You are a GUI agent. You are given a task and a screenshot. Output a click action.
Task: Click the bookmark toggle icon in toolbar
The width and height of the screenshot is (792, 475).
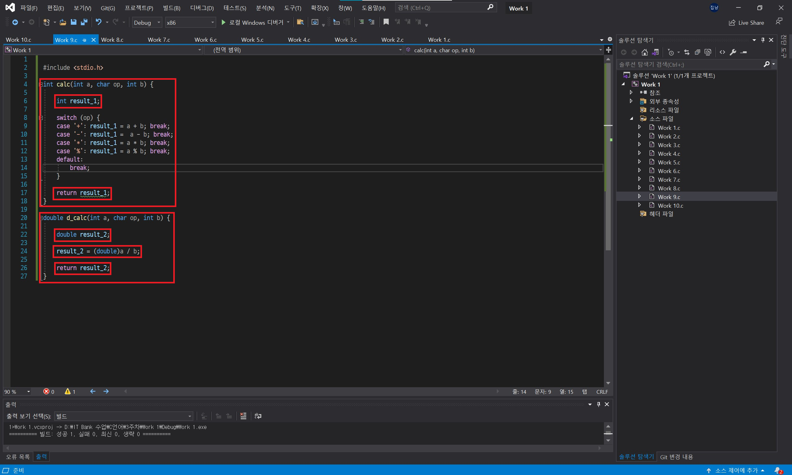pyautogui.click(x=386, y=22)
